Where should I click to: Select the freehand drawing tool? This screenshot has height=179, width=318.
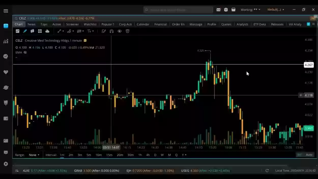point(104,31)
